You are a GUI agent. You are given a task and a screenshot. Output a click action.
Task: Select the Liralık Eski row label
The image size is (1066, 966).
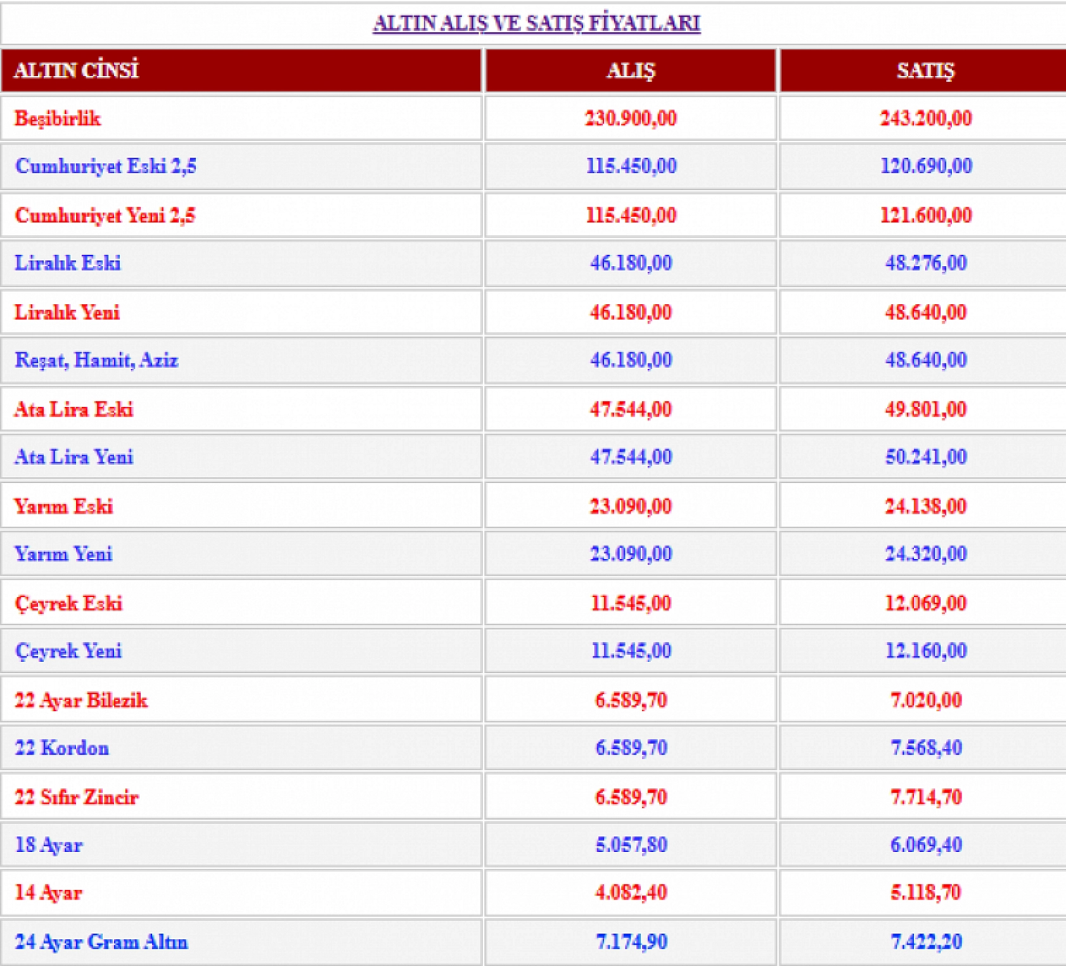67,263
